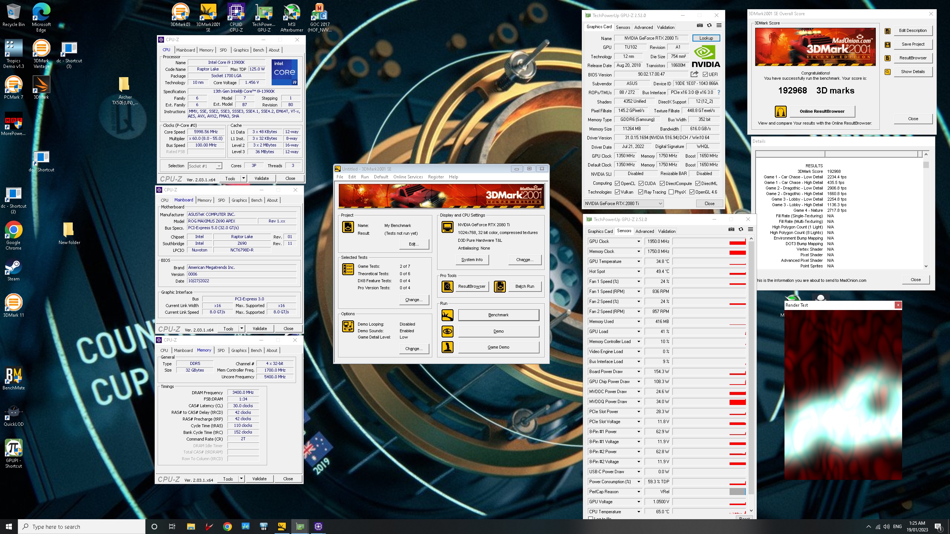Launch CPUID CPU-Z from desktop
This screenshot has width=950, height=534.
pyautogui.click(x=236, y=17)
